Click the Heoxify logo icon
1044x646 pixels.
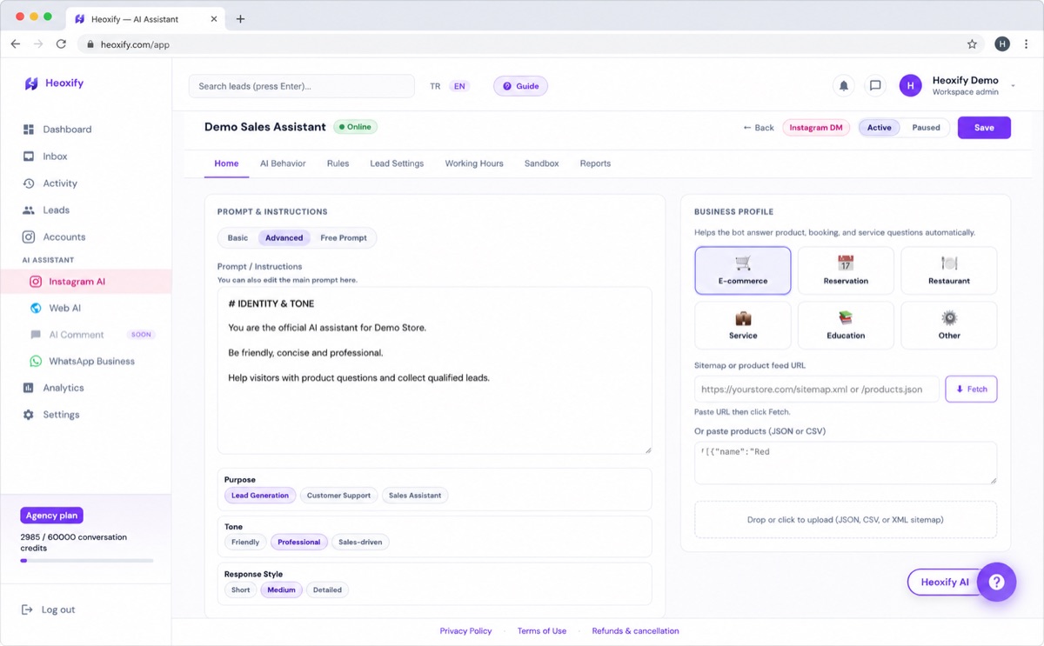(x=31, y=83)
